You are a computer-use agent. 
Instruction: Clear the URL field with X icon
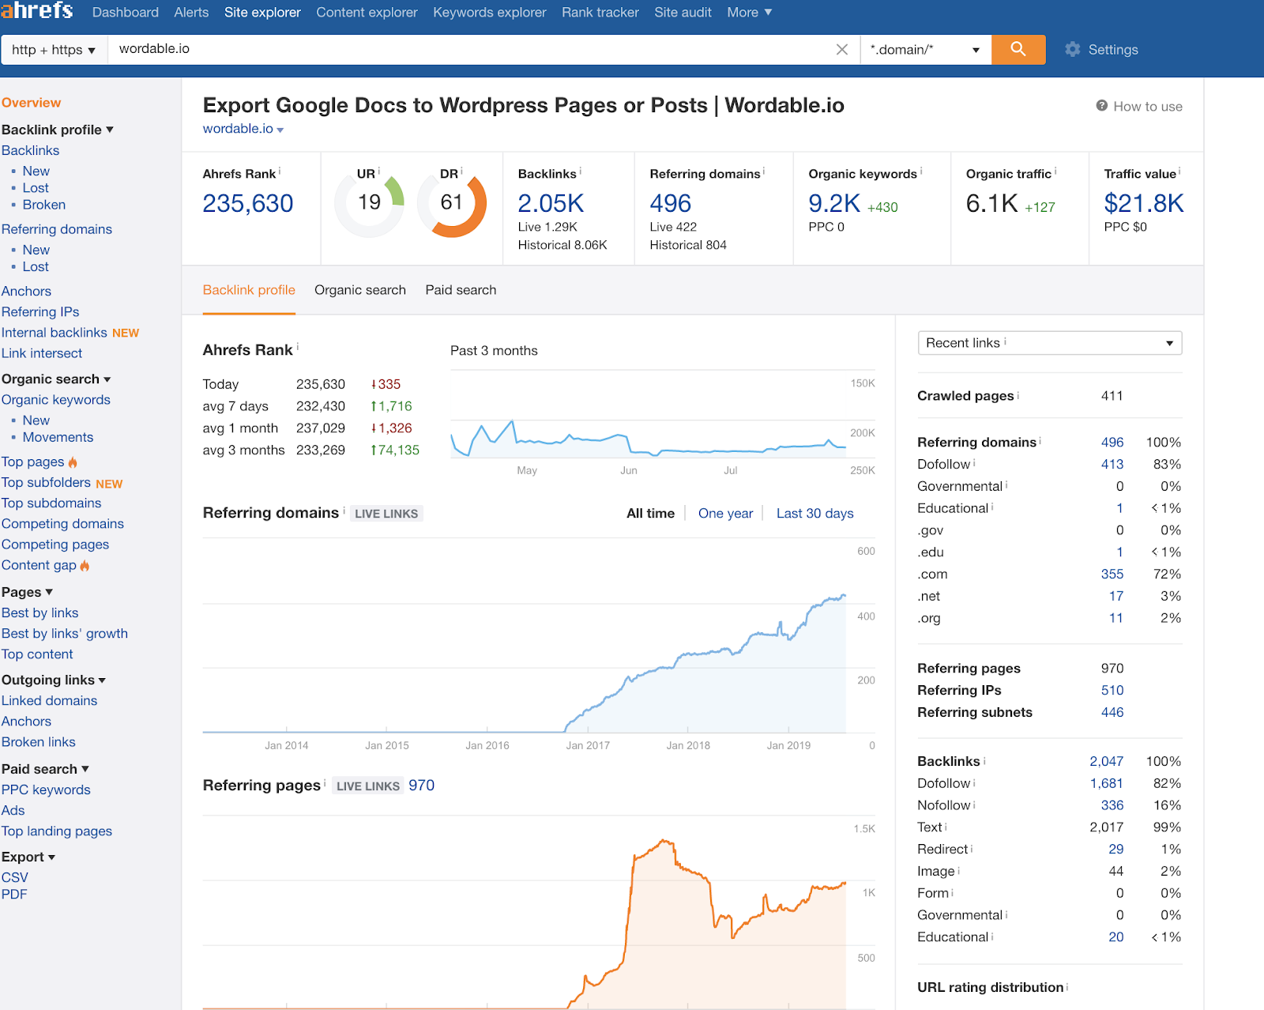tap(841, 49)
